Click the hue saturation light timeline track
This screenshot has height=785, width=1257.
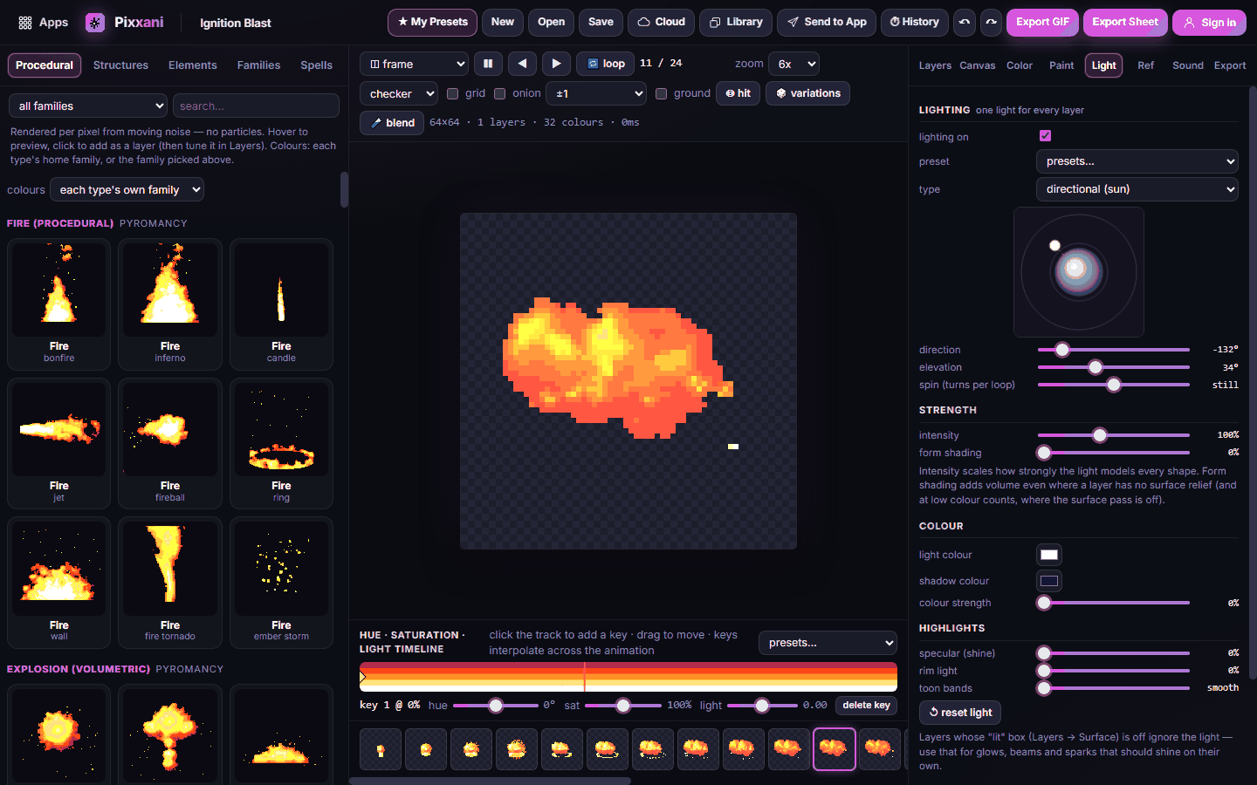click(x=628, y=677)
